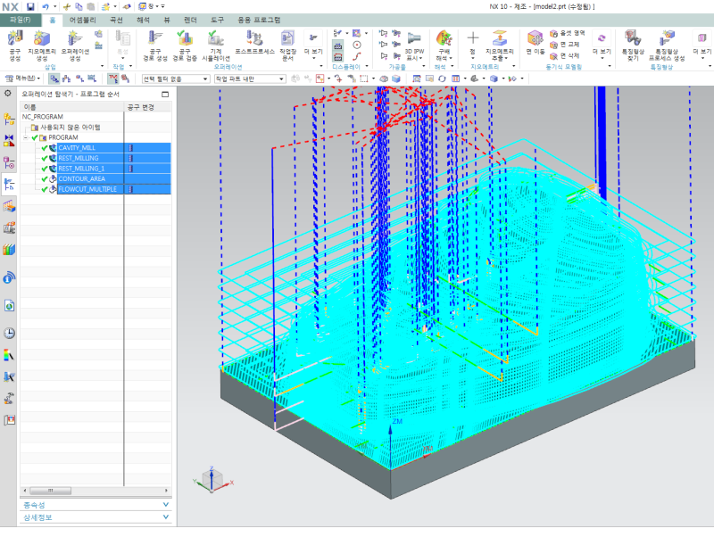Click the Save icon in title bar
The height and width of the screenshot is (537, 714).
[30, 6]
